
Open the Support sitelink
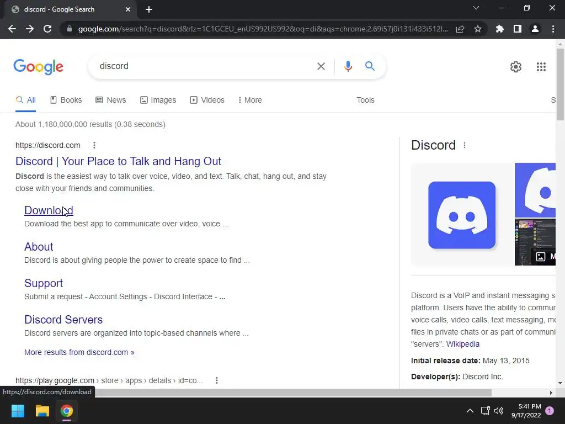point(43,283)
